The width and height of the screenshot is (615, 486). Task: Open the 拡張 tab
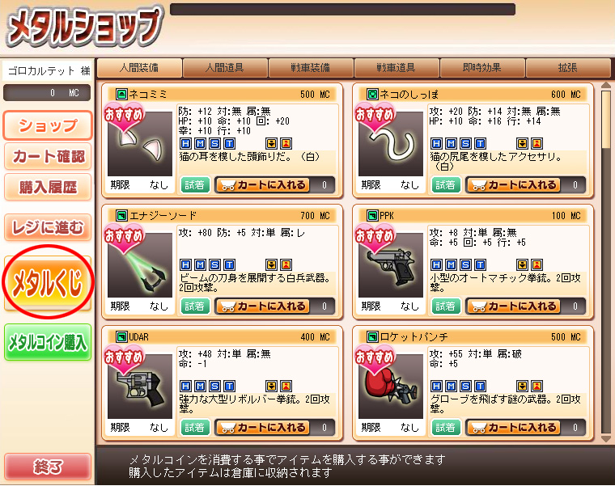(568, 68)
